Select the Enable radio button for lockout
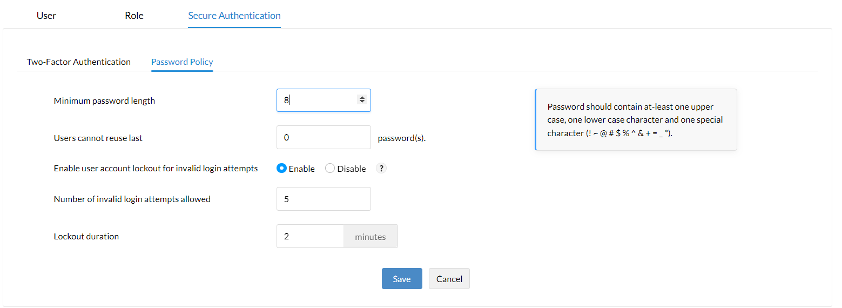 click(x=281, y=169)
